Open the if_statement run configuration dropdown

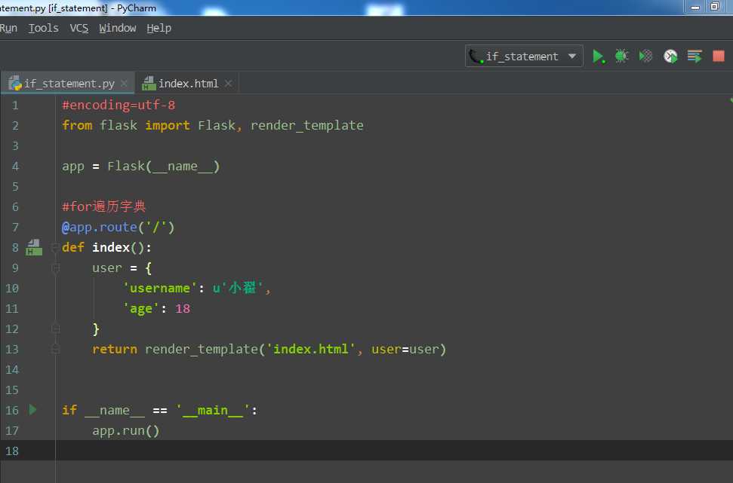(x=524, y=57)
